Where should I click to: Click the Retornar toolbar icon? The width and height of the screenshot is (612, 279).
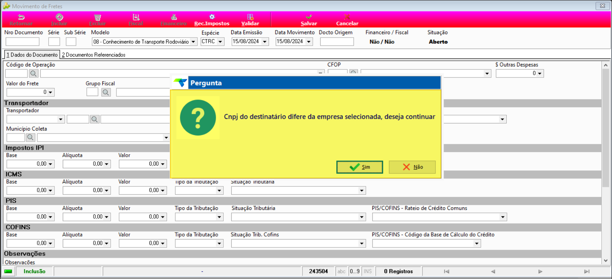click(21, 17)
